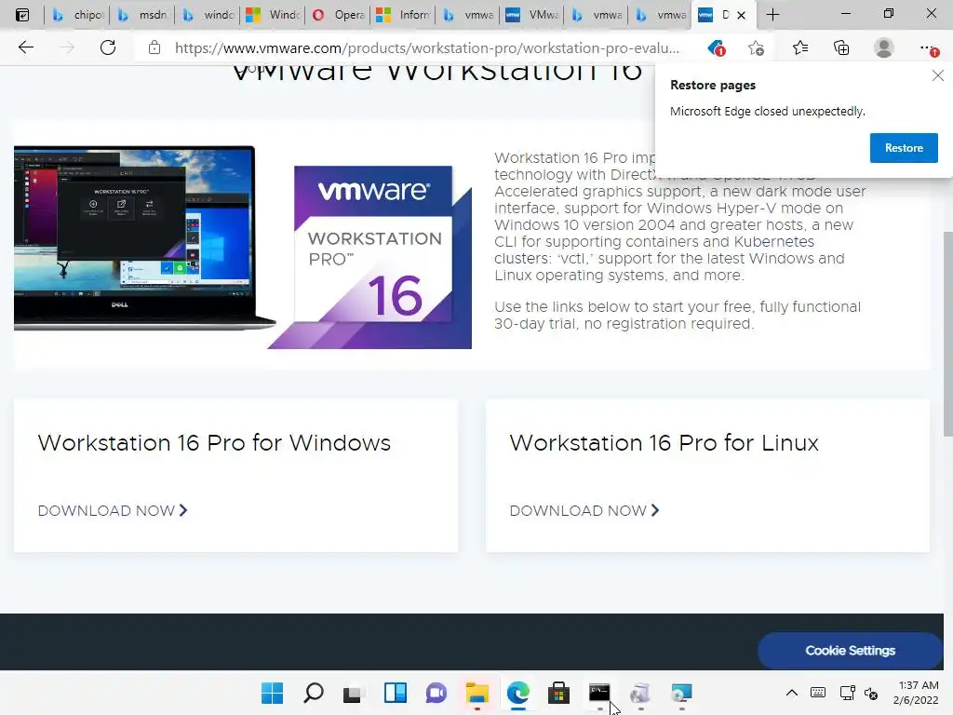This screenshot has height=715, width=953.
Task: Open Edge settings and more menu
Action: point(928,47)
